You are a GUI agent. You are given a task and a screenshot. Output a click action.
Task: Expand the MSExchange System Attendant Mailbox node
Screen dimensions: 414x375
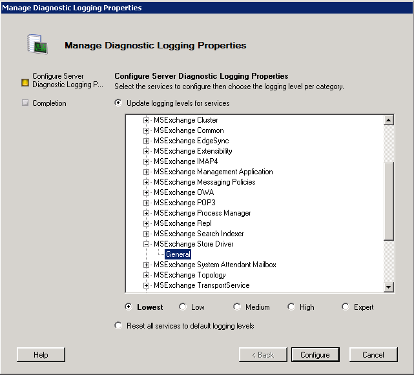[x=146, y=265]
